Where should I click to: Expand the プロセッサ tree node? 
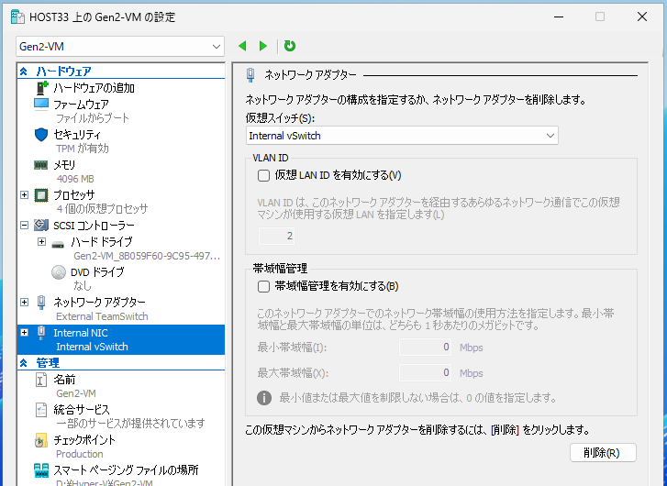(x=25, y=194)
